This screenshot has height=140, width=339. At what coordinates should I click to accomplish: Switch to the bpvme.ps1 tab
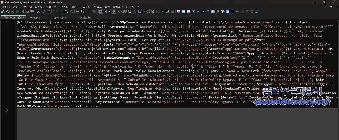click(60, 18)
